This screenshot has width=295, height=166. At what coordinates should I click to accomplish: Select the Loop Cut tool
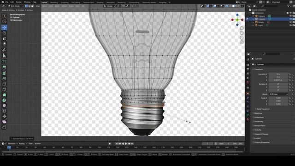click(4, 84)
